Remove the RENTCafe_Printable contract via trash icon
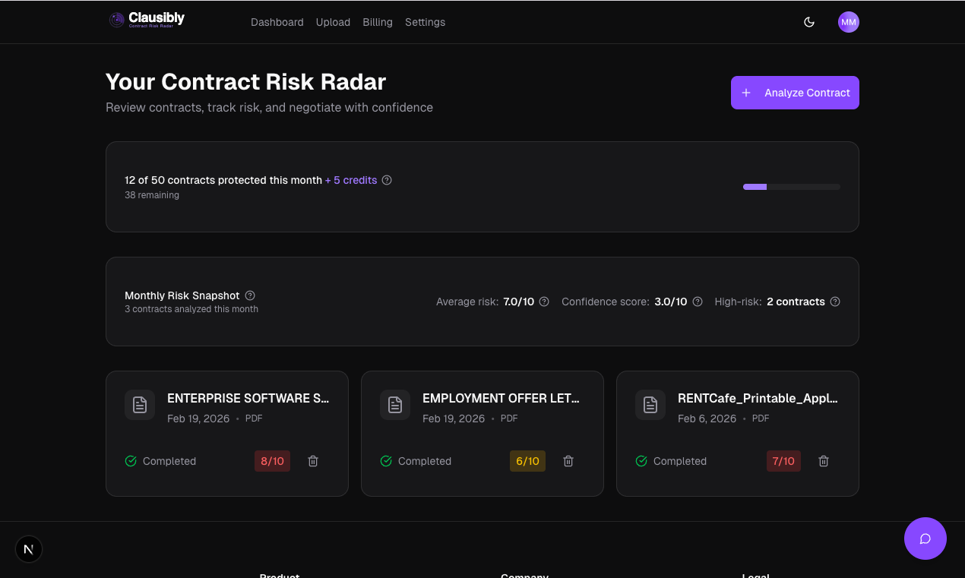 [824, 461]
